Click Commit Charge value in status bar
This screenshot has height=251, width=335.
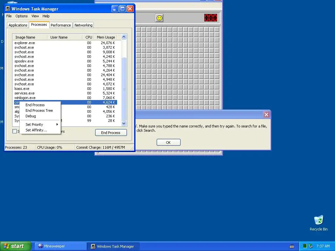[x=100, y=147]
